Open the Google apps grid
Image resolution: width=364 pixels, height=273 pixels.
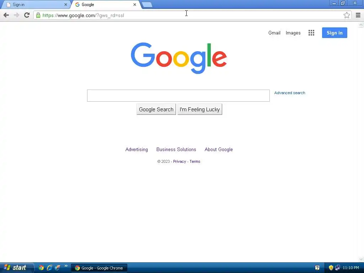(311, 33)
